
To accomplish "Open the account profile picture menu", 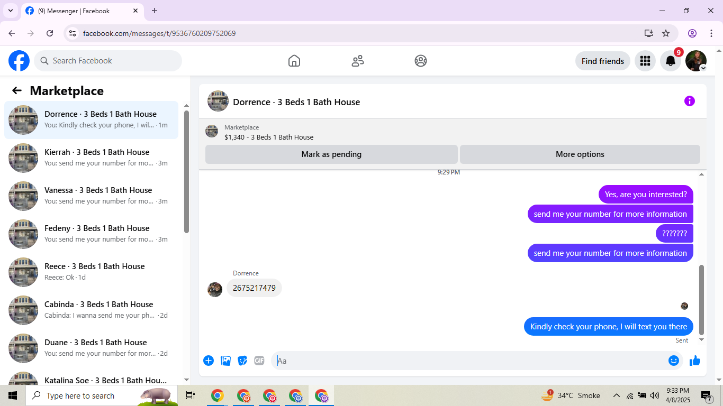I will (695, 61).
